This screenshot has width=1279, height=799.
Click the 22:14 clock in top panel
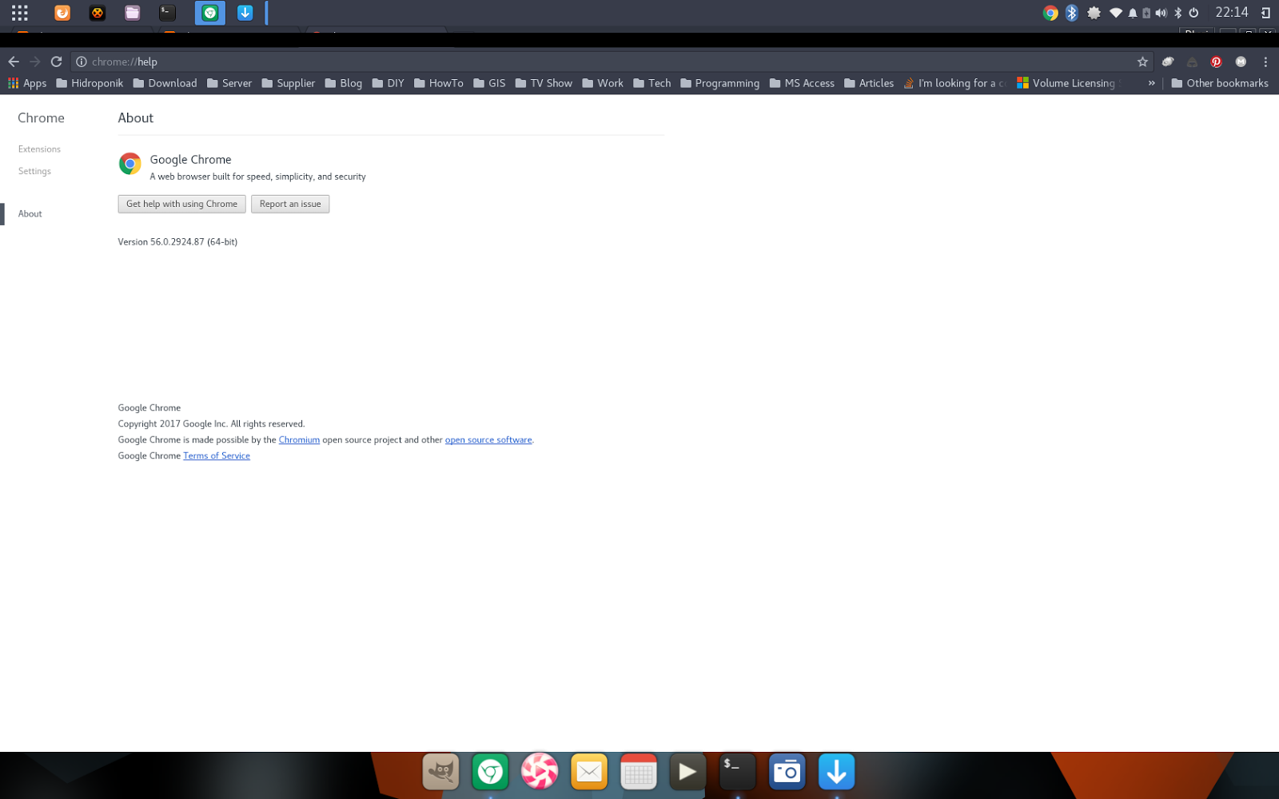[1231, 13]
